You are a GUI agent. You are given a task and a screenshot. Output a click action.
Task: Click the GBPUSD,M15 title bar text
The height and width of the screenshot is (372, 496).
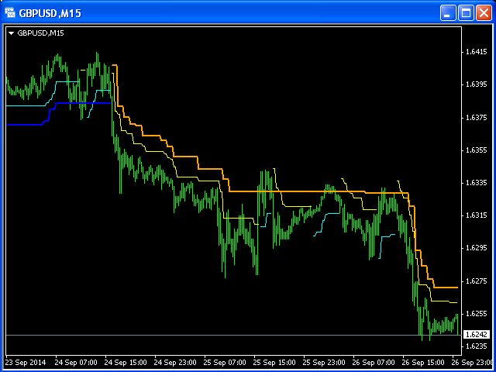click(50, 14)
